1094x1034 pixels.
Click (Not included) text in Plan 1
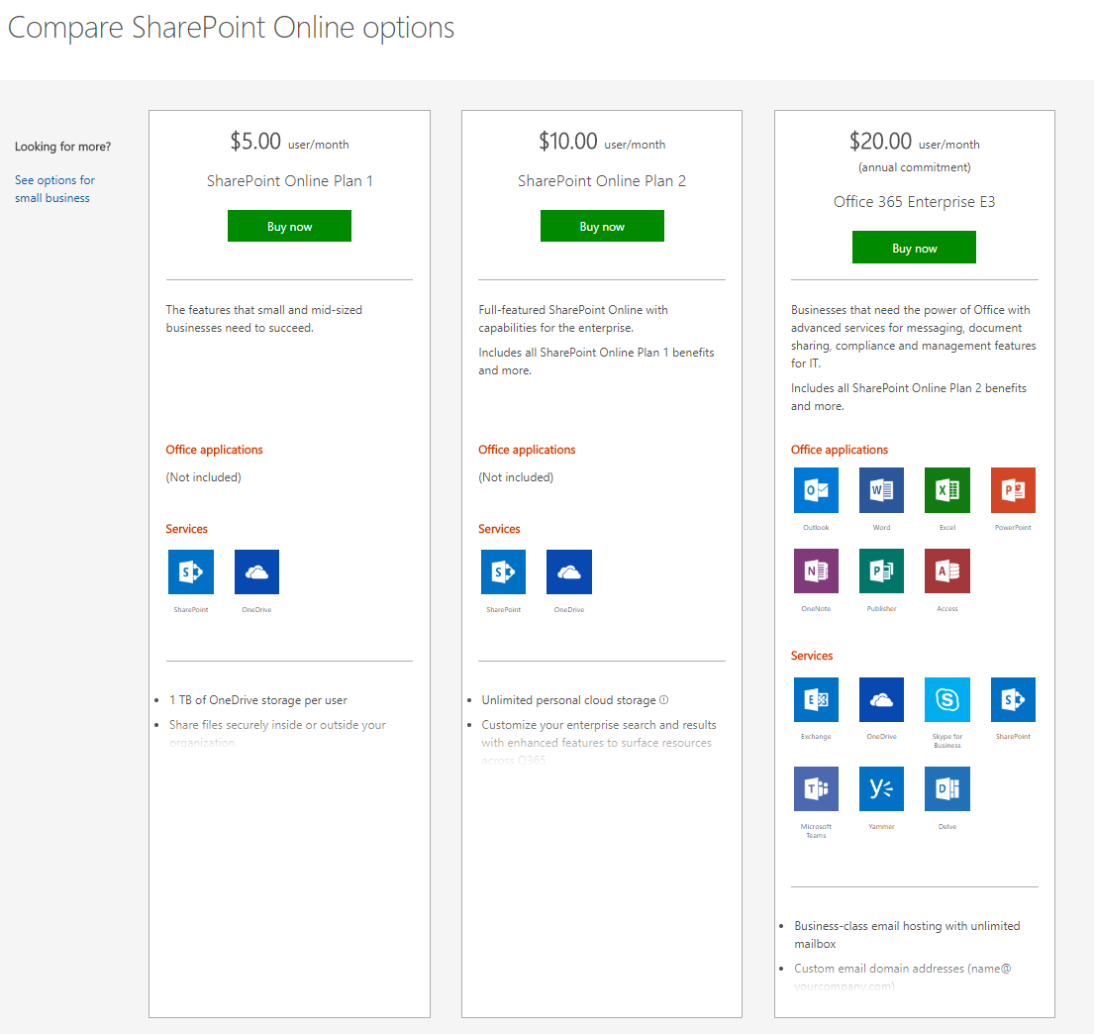click(x=203, y=477)
